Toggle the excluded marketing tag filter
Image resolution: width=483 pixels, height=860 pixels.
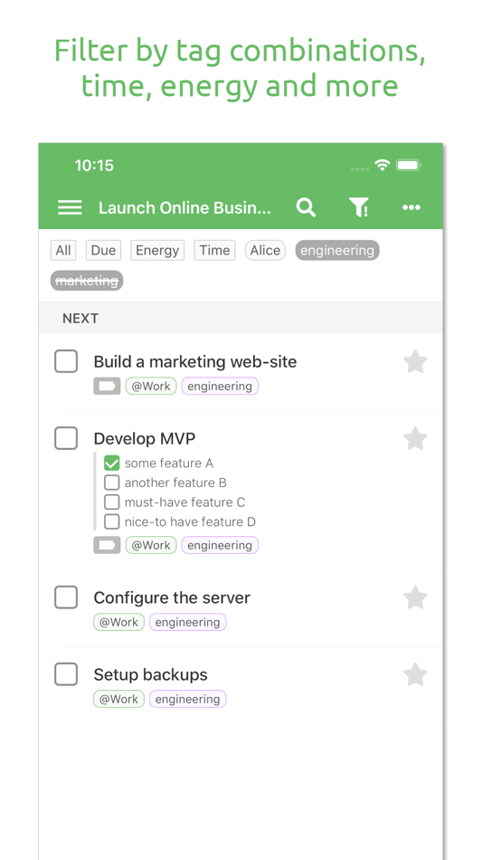[87, 281]
